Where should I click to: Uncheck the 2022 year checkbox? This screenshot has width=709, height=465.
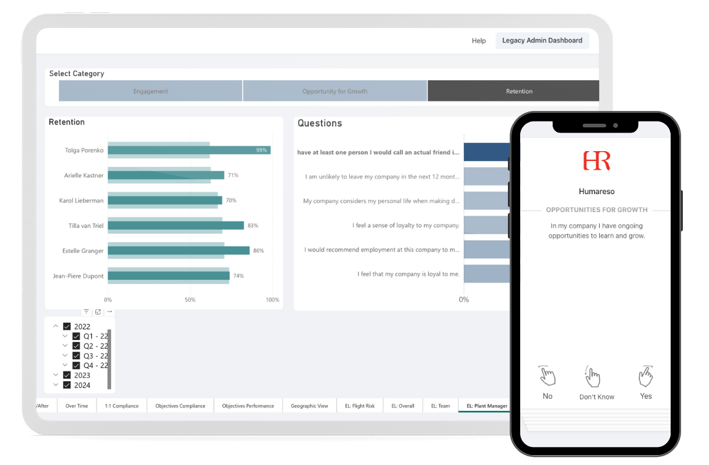(67, 327)
